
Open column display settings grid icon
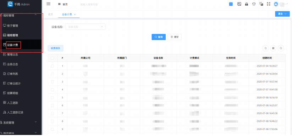273,48
